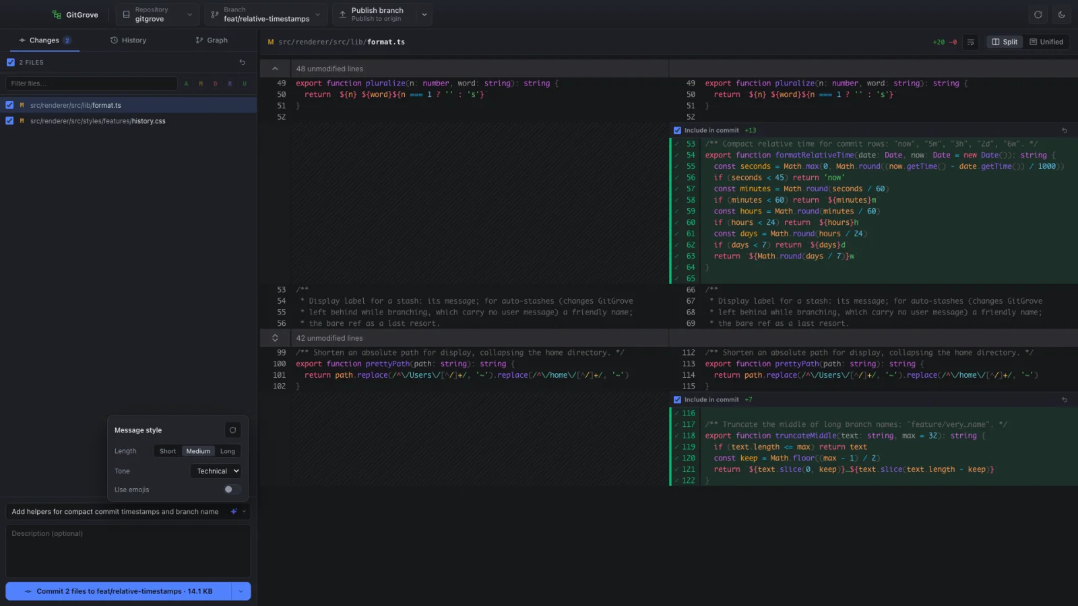
Task: Set message length to Long
Action: [228, 451]
